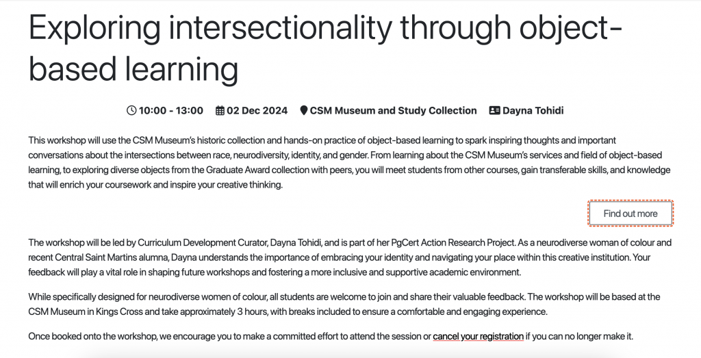Click the Exploring intersectionality heading first line
The image size is (701, 358).
[x=325, y=27]
